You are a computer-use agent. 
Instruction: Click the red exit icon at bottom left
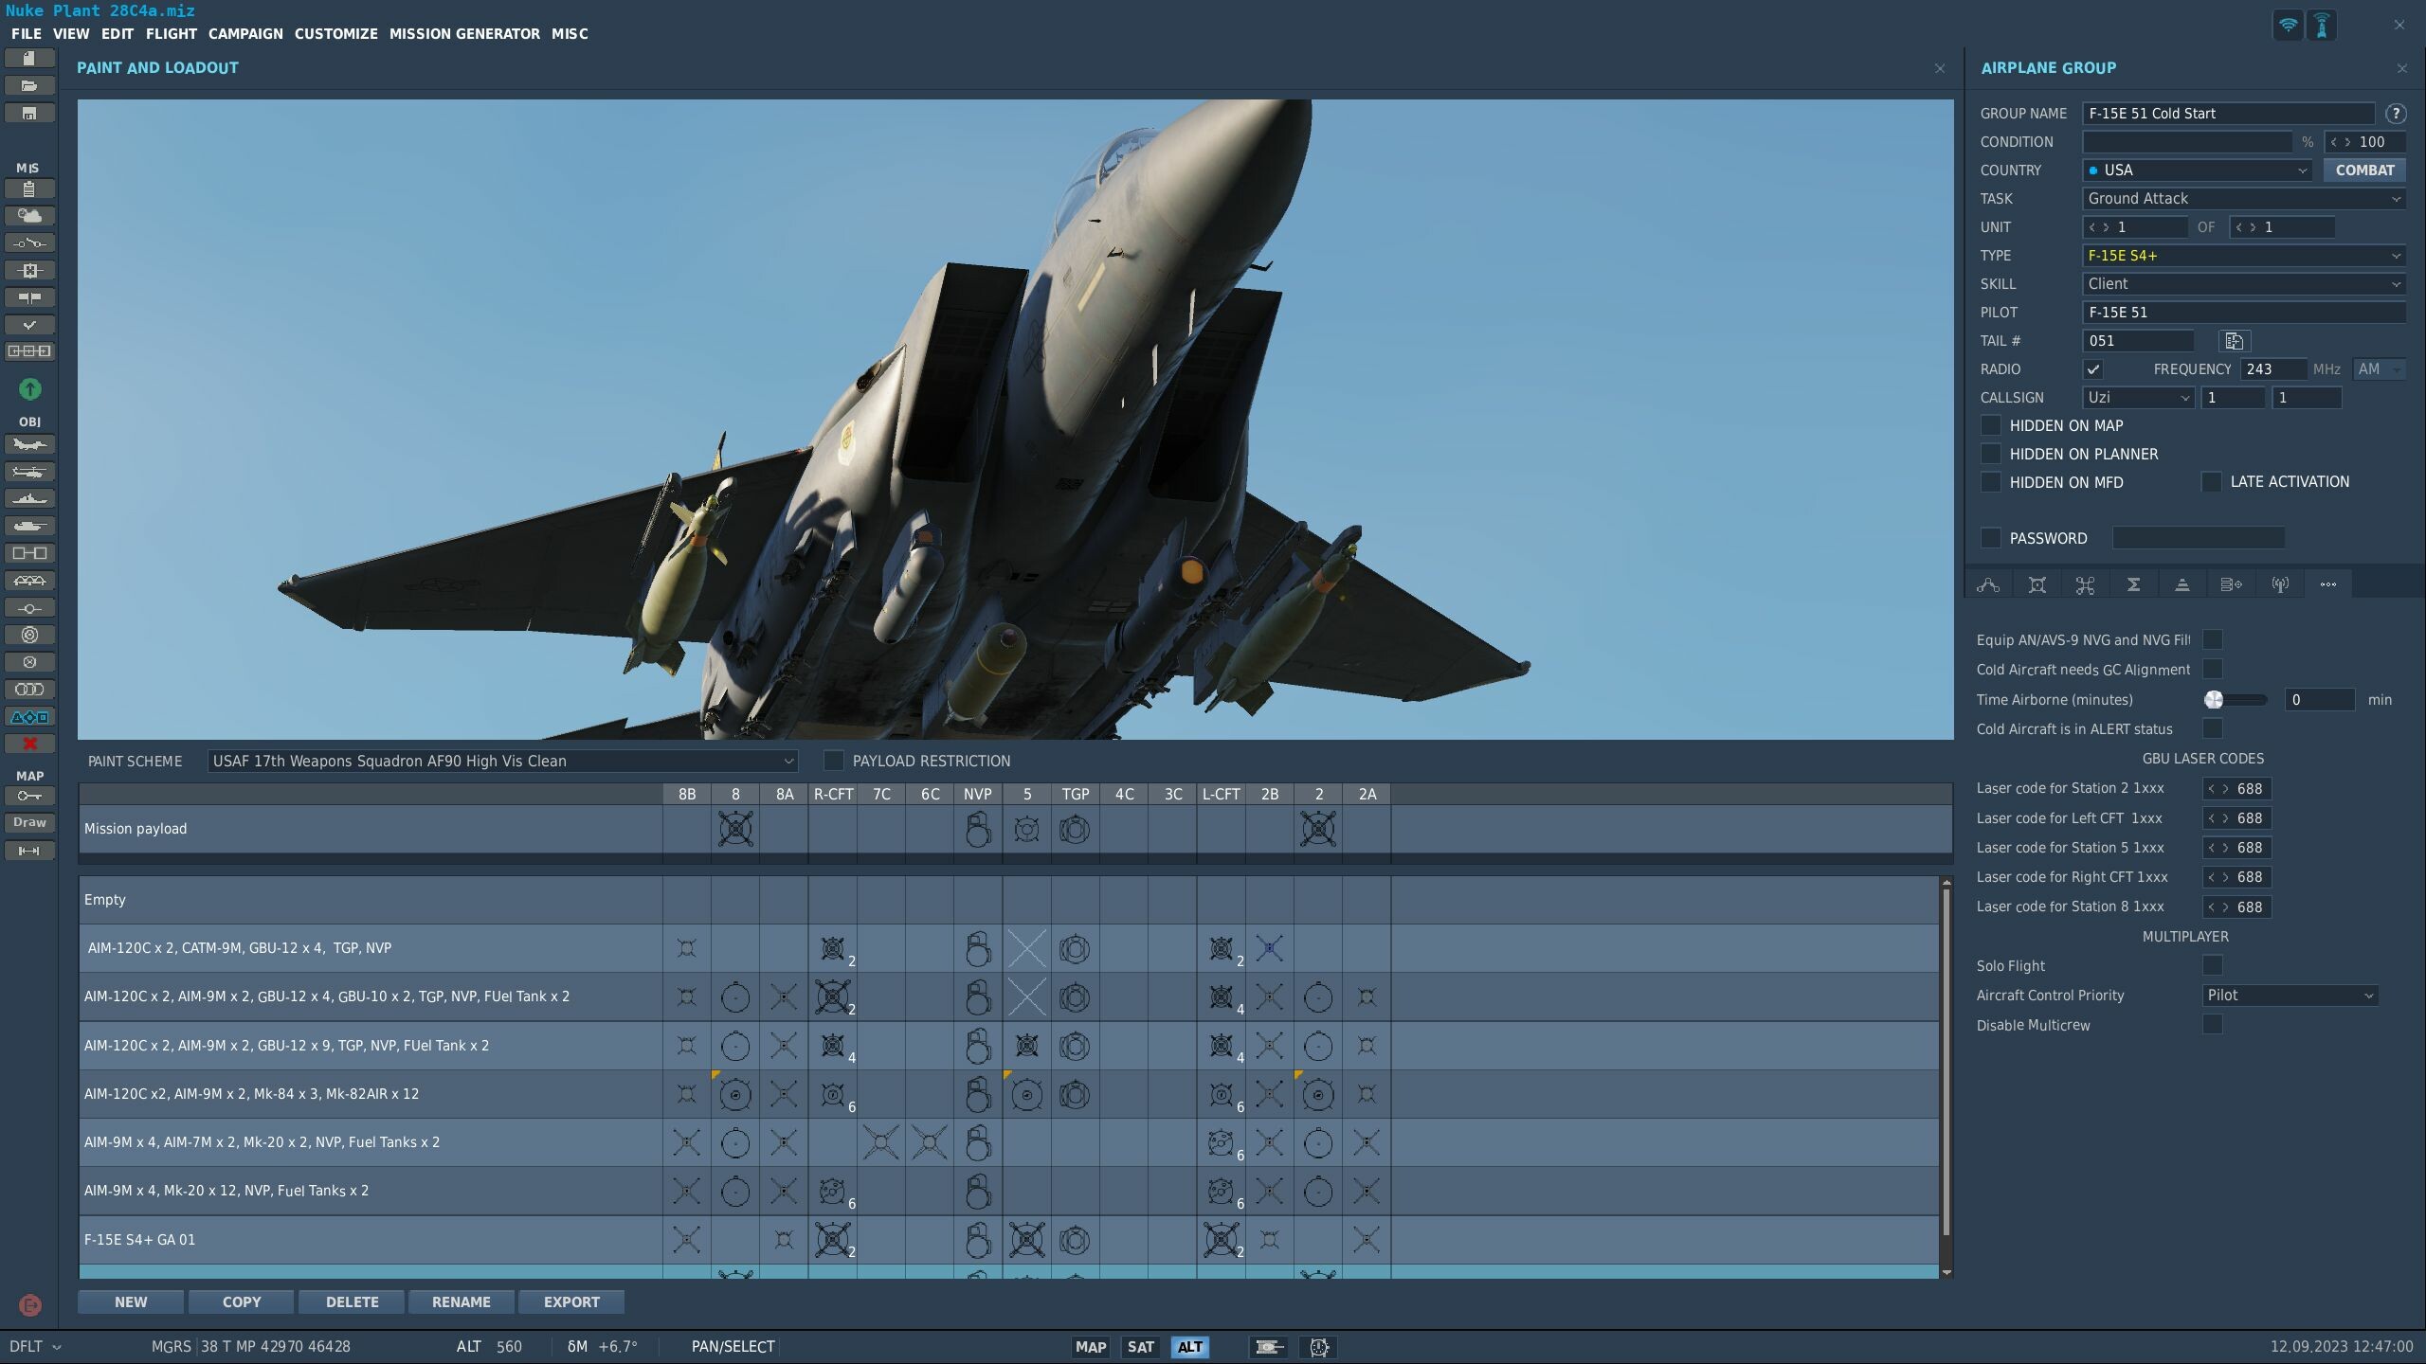(29, 1305)
